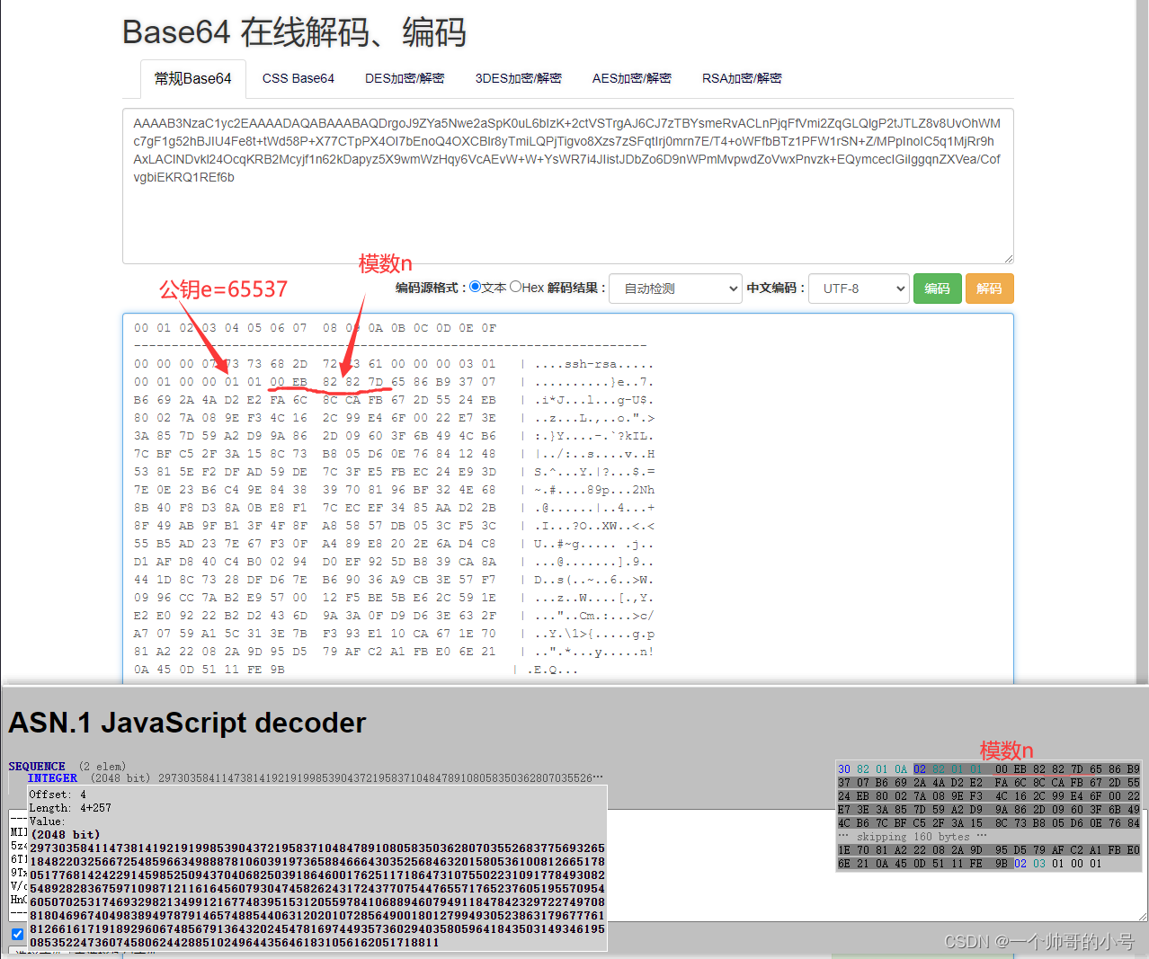This screenshot has height=959, width=1149.
Task: Click inside the Base64 input text area
Action: pyautogui.click(x=566, y=180)
